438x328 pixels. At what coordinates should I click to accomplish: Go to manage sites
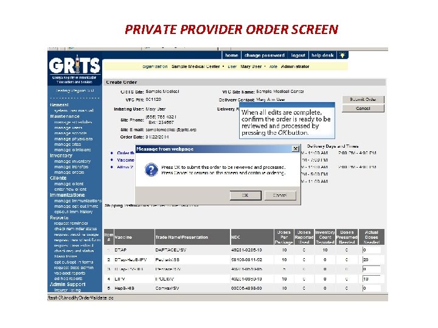click(x=68, y=144)
